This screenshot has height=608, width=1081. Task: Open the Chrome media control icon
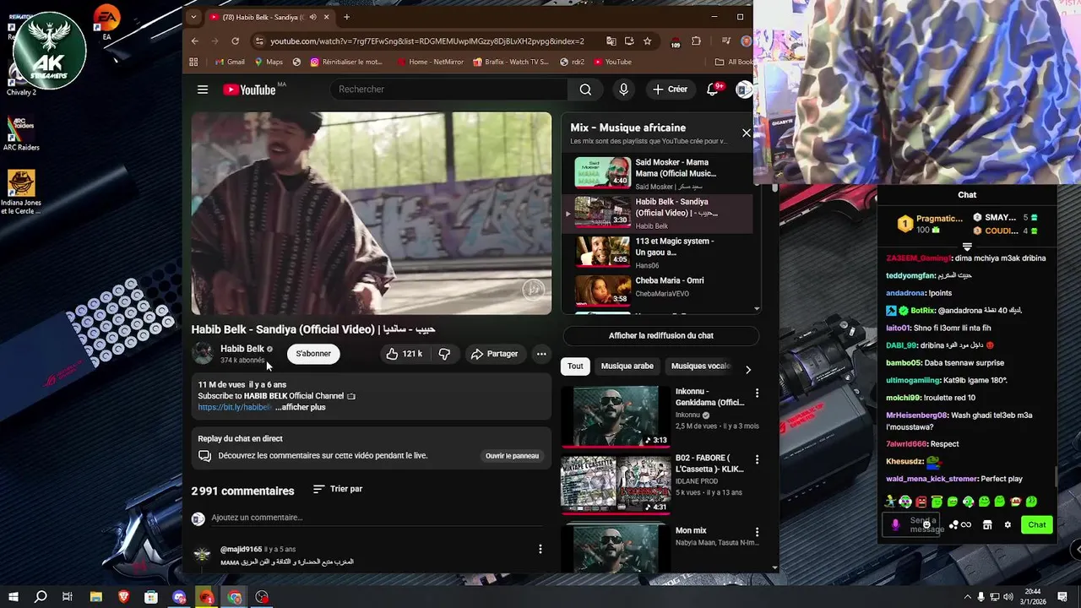tap(725, 41)
